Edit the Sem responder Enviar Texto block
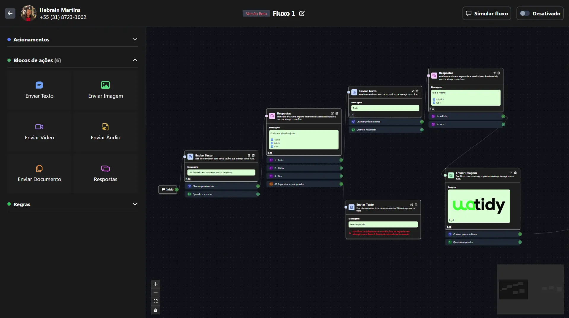 point(411,204)
